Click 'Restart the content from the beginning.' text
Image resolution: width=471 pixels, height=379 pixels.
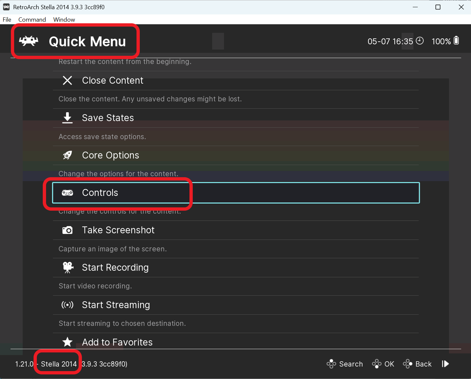point(125,62)
